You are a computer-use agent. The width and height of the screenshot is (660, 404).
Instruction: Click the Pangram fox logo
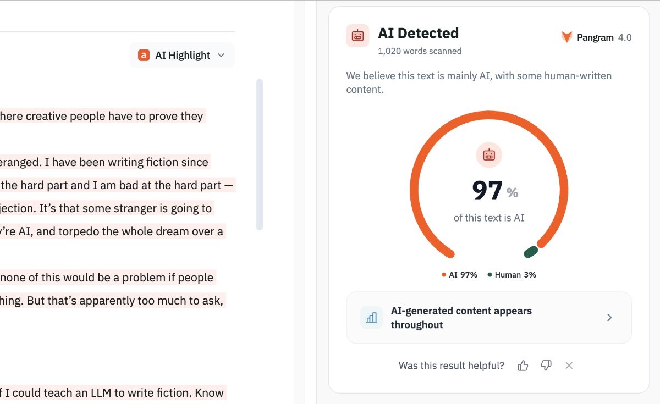[x=566, y=37]
